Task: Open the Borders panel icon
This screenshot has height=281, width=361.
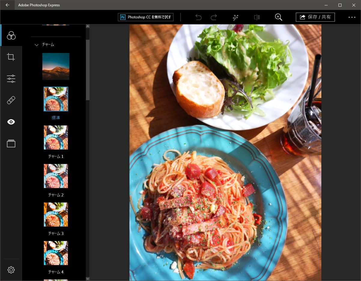Action: 11,144
